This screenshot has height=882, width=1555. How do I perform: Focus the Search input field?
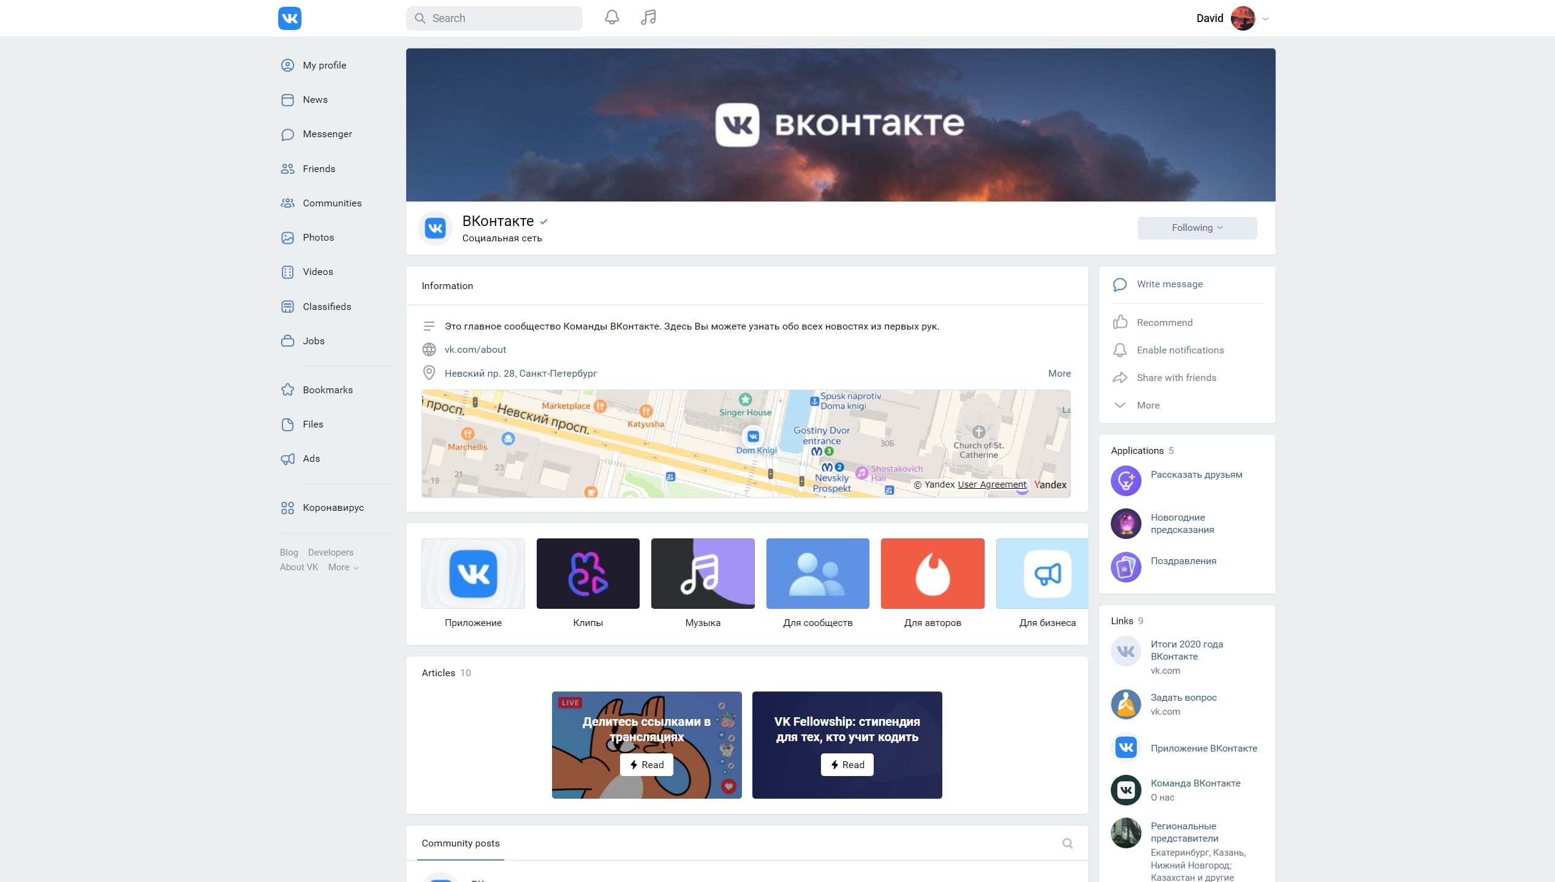point(494,18)
